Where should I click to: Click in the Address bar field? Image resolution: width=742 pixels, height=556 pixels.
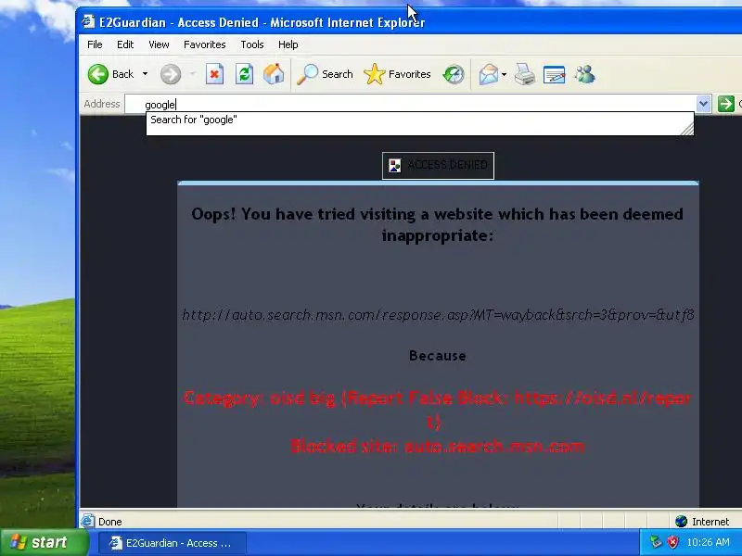pos(411,104)
